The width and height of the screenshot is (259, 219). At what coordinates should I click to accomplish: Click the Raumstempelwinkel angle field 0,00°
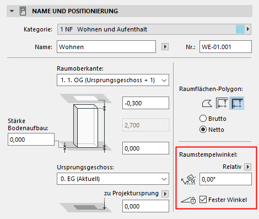pos(225,179)
